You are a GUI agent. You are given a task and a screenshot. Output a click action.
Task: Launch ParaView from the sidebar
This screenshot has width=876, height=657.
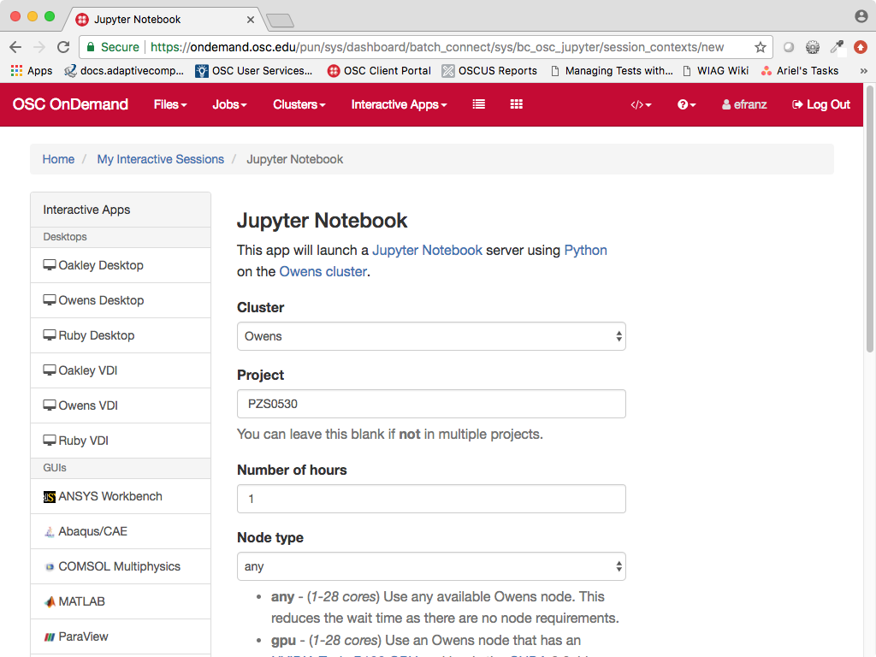tap(121, 636)
